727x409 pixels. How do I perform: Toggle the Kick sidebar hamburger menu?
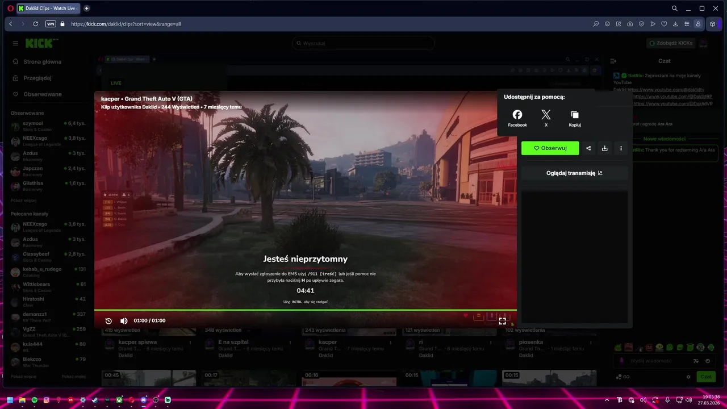click(x=15, y=43)
